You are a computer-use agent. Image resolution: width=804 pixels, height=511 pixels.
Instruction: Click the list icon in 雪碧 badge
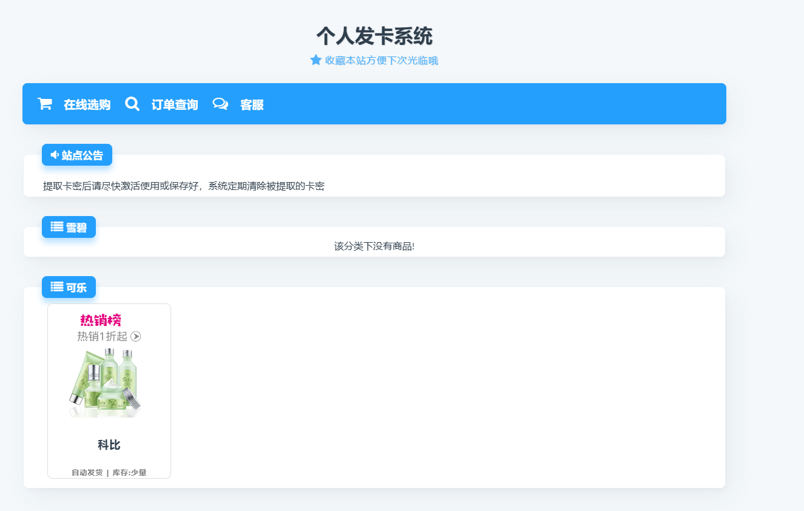(57, 227)
